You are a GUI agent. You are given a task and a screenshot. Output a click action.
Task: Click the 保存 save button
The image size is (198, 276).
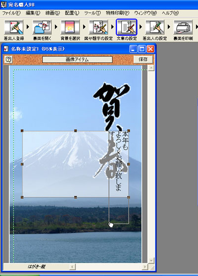pos(143,59)
